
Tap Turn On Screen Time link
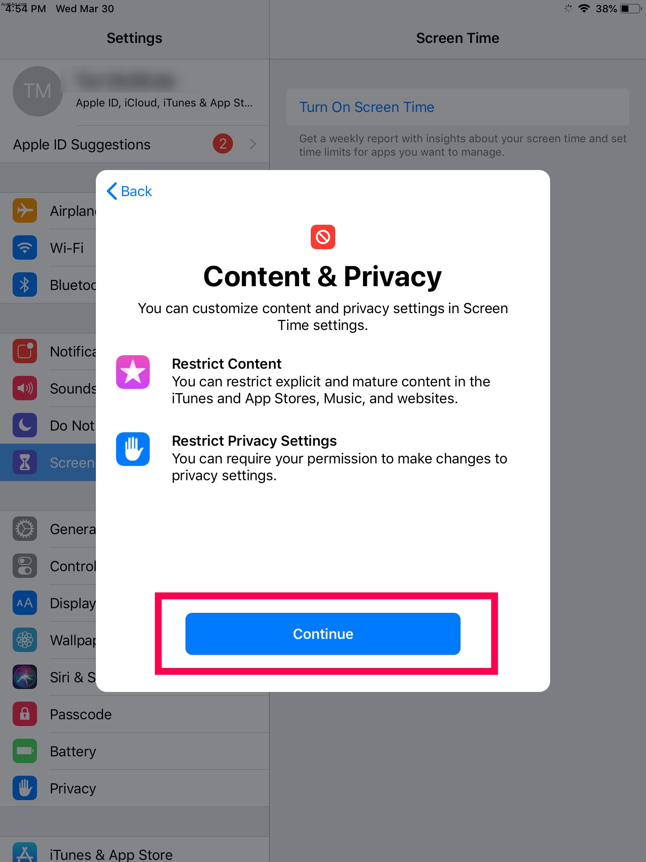(x=366, y=107)
